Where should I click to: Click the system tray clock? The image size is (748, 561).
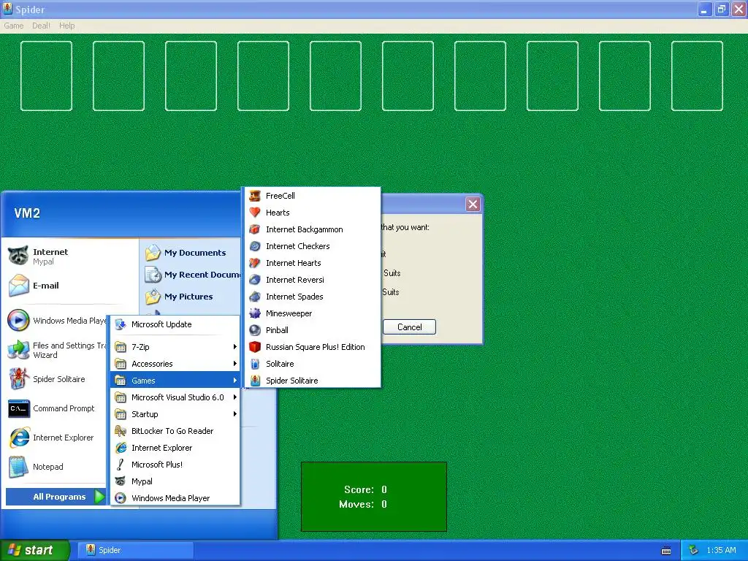(x=721, y=550)
